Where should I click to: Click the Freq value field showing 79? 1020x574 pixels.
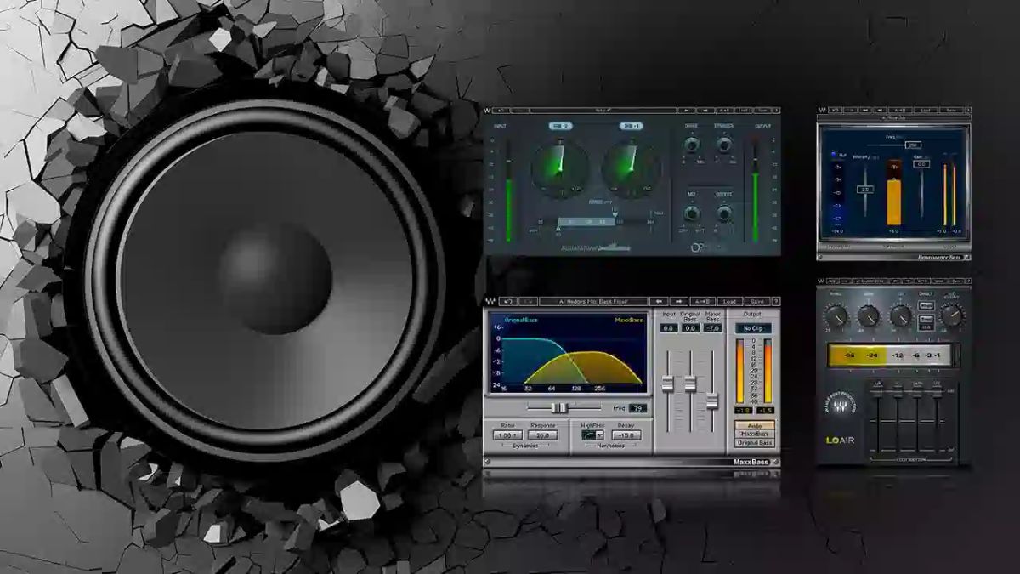637,408
